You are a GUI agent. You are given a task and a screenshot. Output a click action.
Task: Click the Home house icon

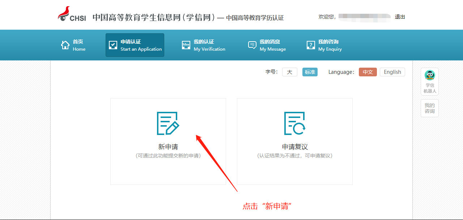tap(65, 45)
